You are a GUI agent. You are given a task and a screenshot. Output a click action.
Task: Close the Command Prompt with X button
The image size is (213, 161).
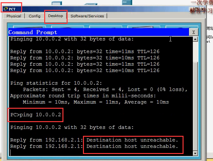click(193, 32)
